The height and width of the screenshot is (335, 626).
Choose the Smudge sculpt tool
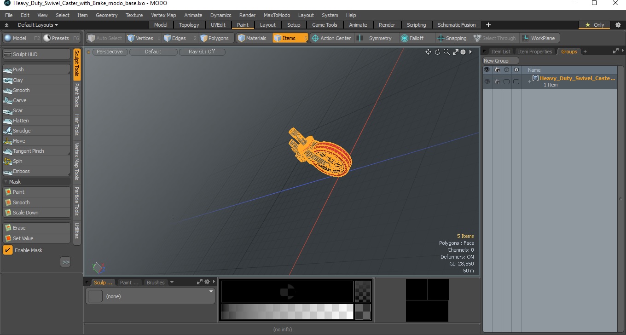point(36,131)
